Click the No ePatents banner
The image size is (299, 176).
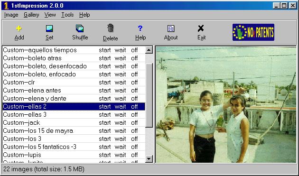pyautogui.click(x=253, y=32)
